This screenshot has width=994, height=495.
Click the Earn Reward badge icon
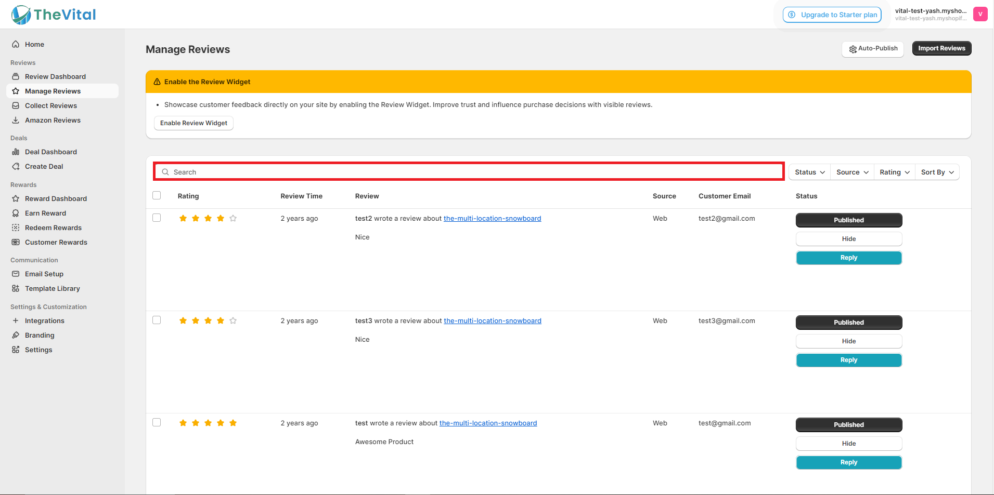[16, 213]
